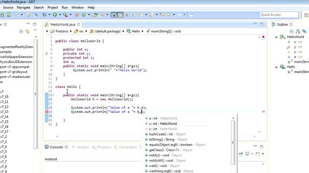Fold the main method at line 8
Viewport: 309px width, 173px height.
54,66
